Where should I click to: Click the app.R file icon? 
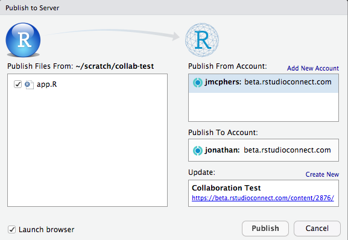click(30, 84)
